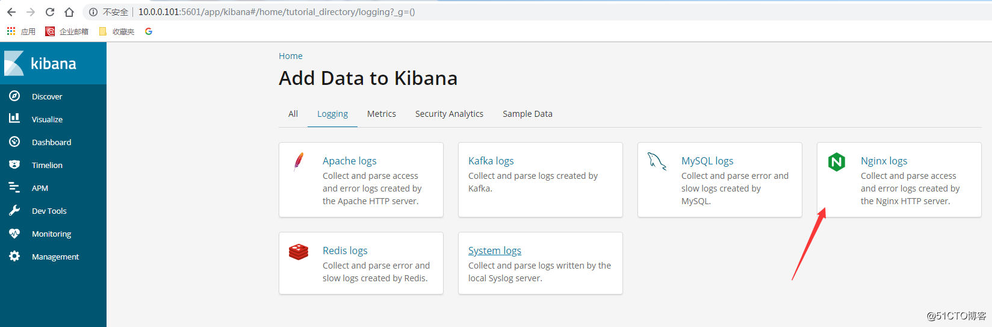992x327 pixels.
Task: Click the Discover sidebar label
Action: [47, 96]
